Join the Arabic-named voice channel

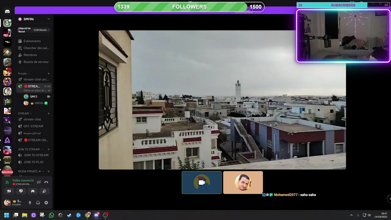point(34,133)
